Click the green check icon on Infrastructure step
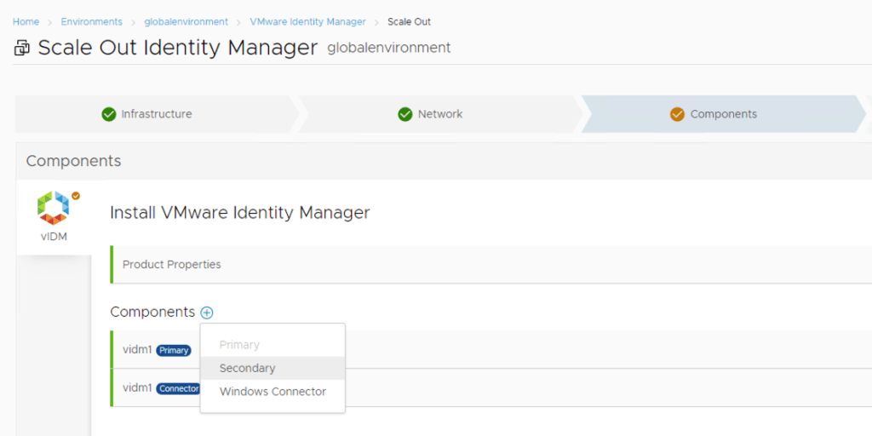Screen dimensions: 872x436 click(x=108, y=114)
